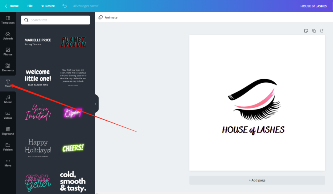Select the welcome little one! text template
Viewport: 333px width, 194px height.
coord(38,77)
